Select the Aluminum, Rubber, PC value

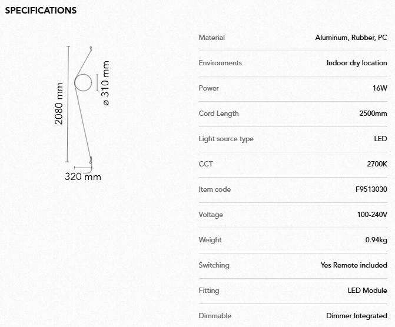[x=351, y=38]
